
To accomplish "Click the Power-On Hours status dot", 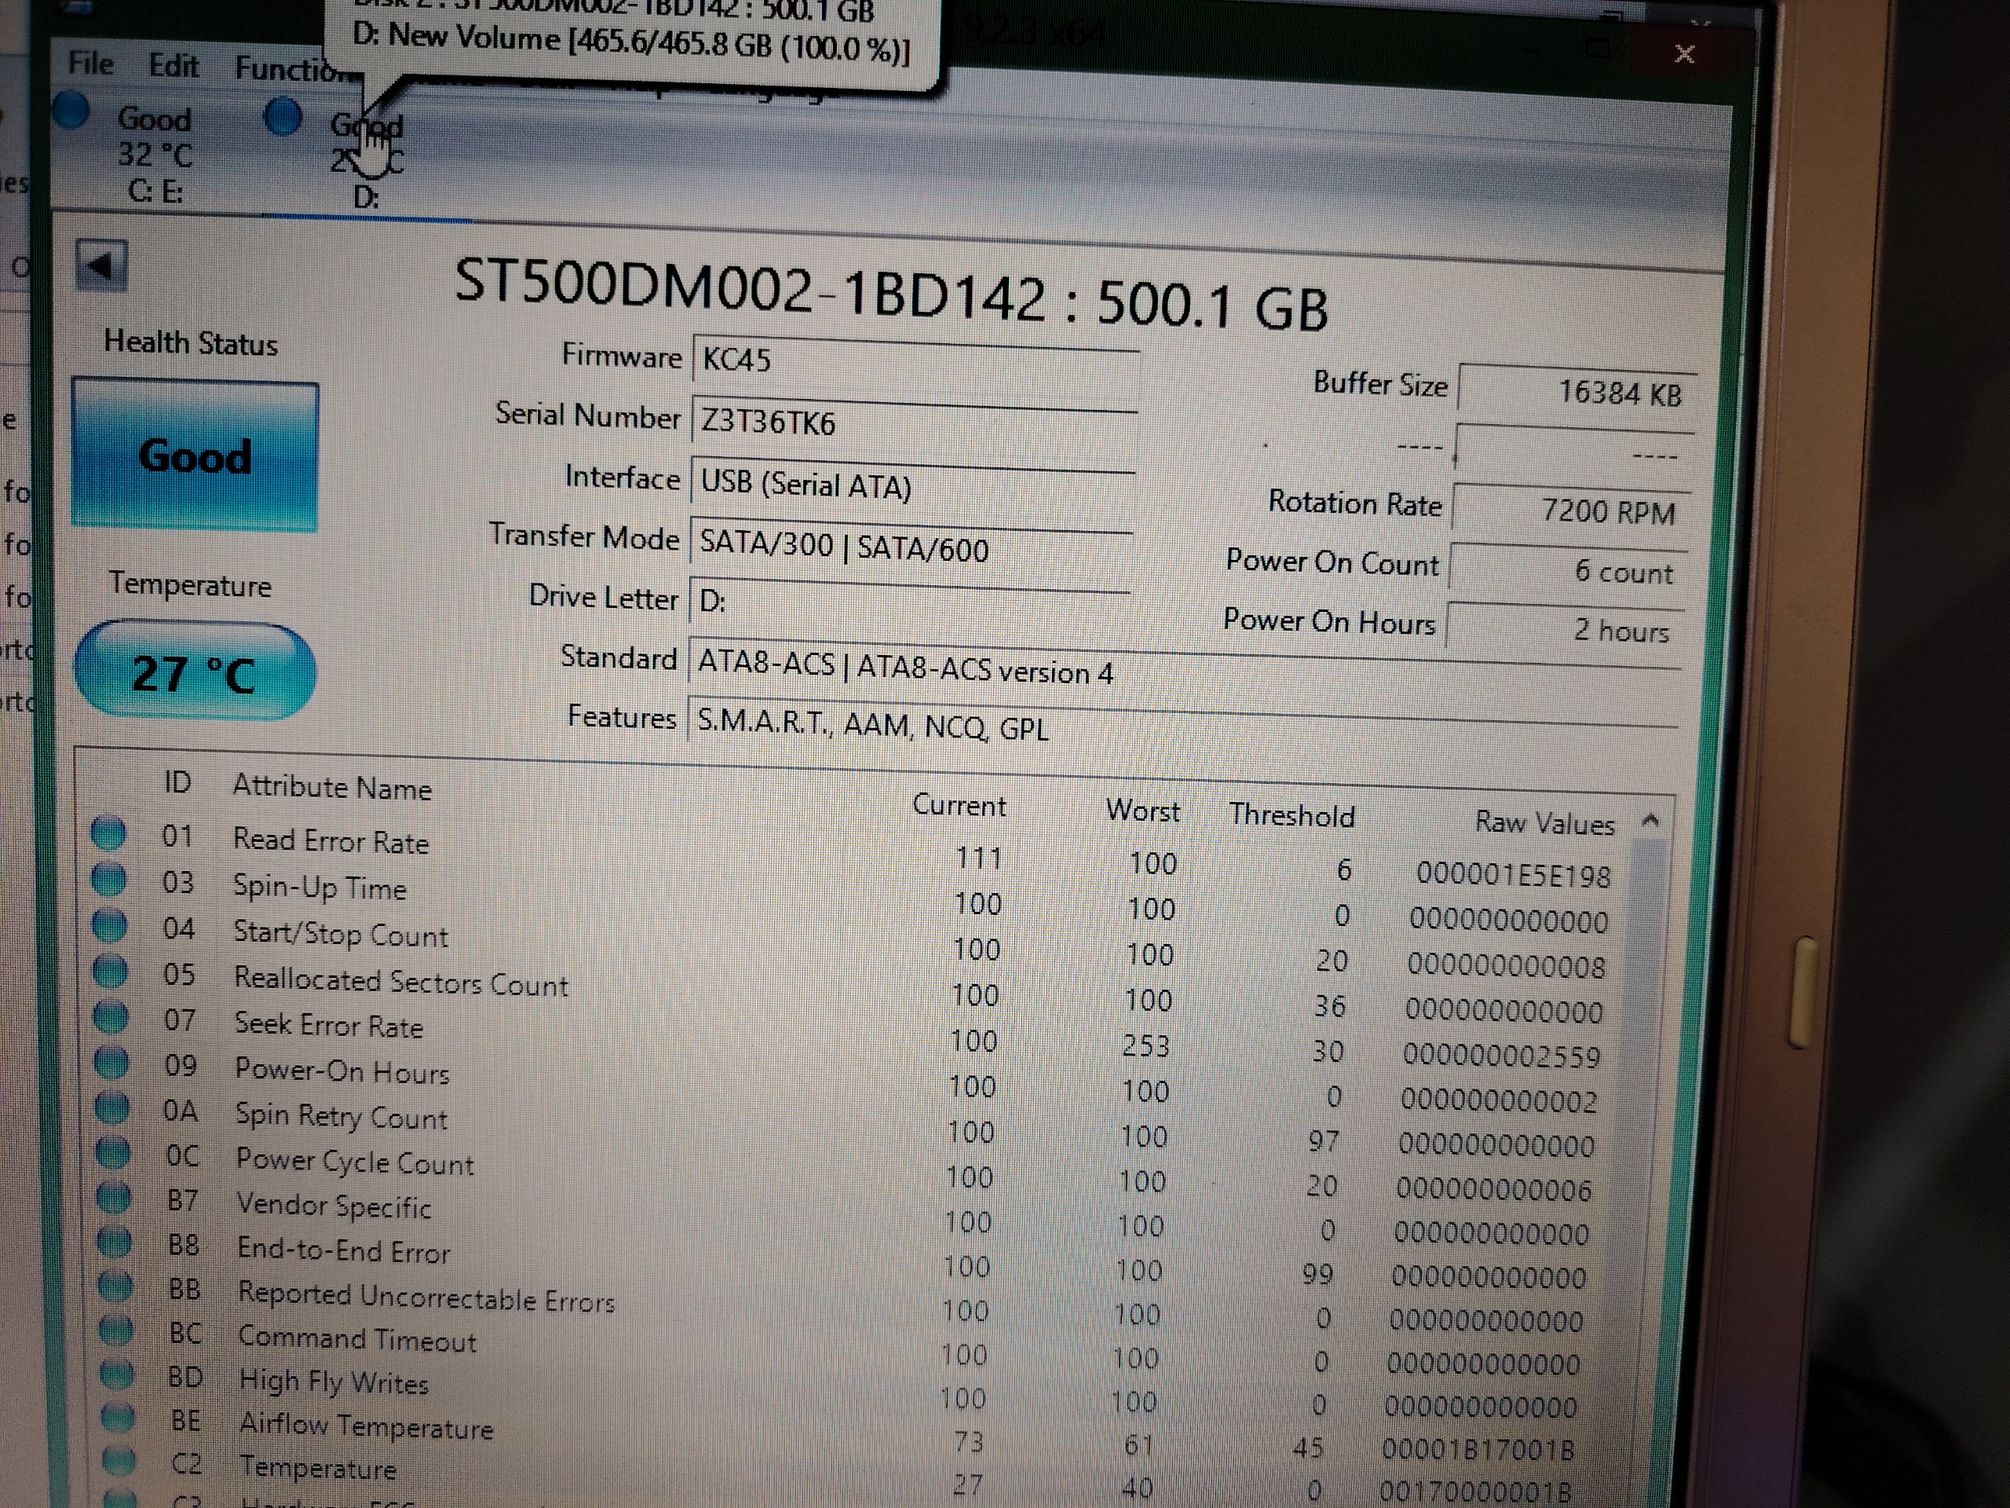I will [x=111, y=1063].
